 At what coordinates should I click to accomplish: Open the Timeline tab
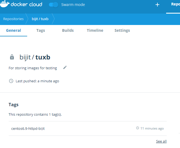[x=95, y=30]
